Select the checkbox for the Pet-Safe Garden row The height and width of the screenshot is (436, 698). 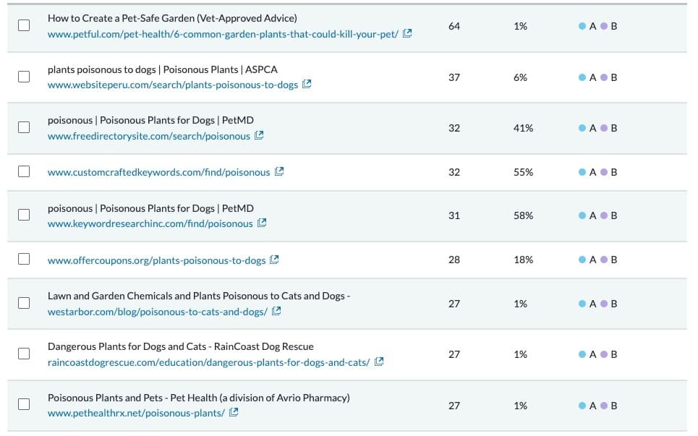coord(23,25)
